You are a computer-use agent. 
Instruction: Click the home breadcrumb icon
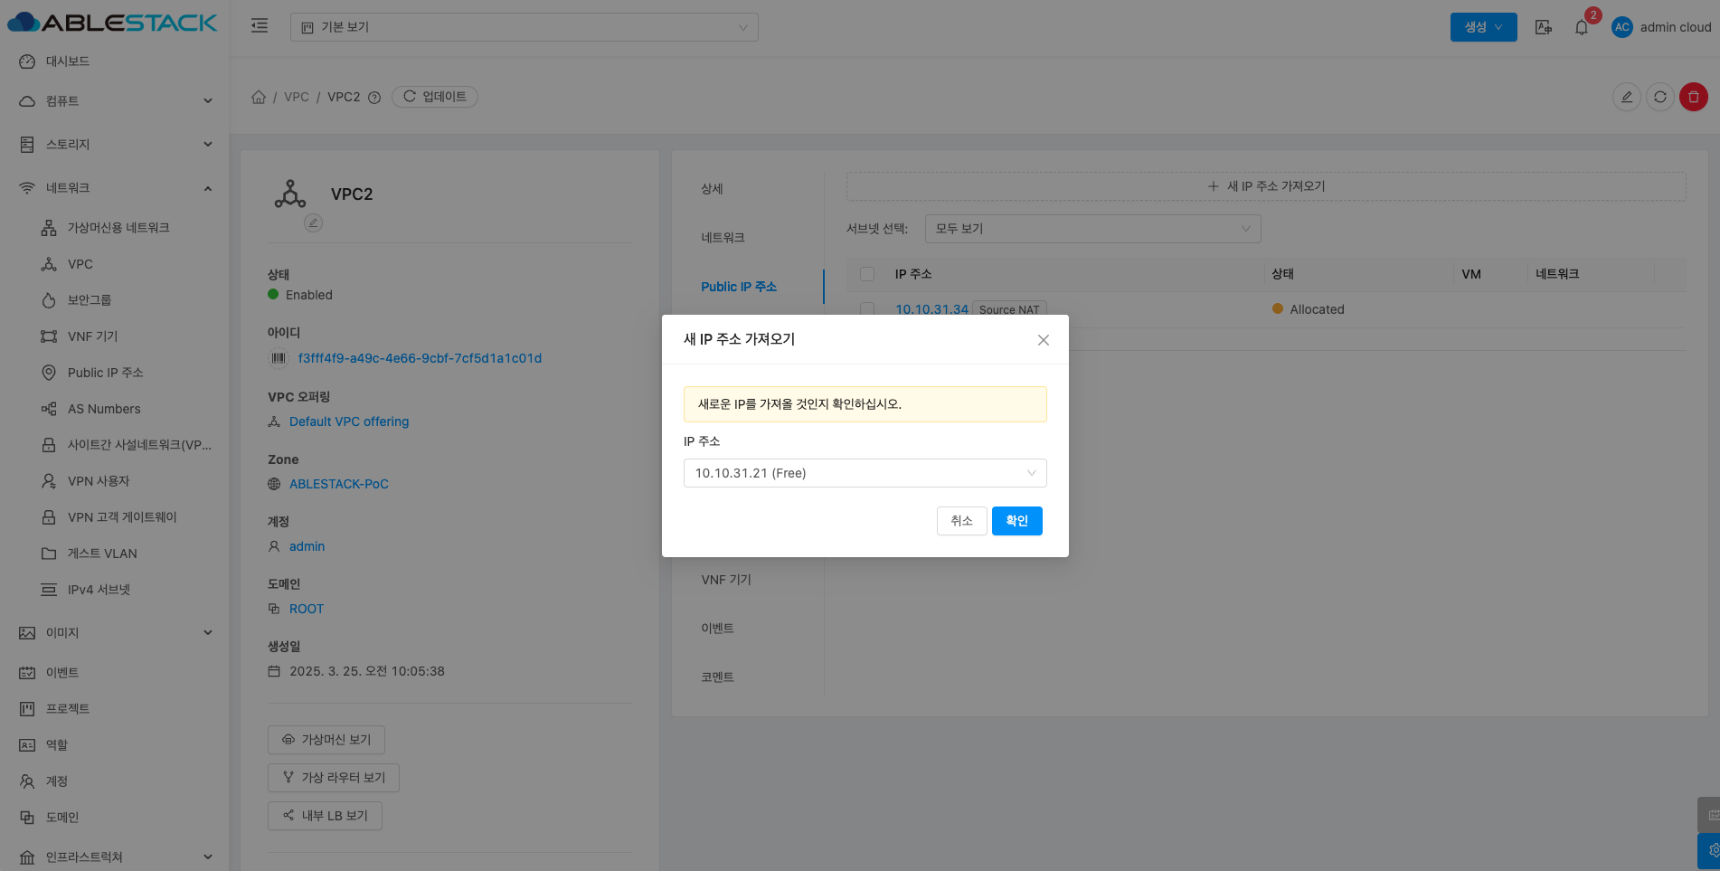click(259, 97)
